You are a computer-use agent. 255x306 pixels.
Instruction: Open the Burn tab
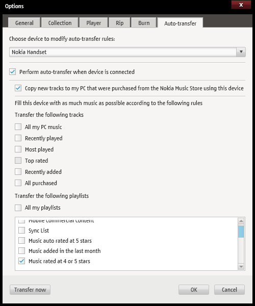(x=144, y=23)
